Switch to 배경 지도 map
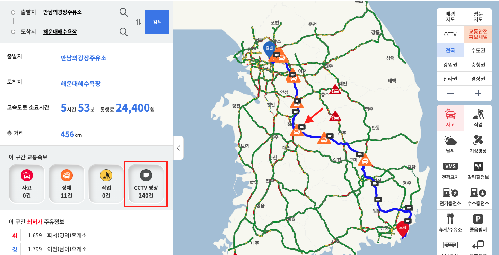This screenshot has height=255, width=499. coord(450,17)
